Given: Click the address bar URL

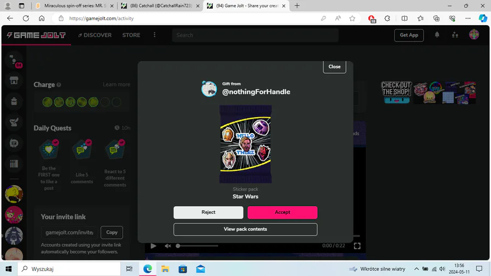Looking at the screenshot, I should click(x=101, y=19).
